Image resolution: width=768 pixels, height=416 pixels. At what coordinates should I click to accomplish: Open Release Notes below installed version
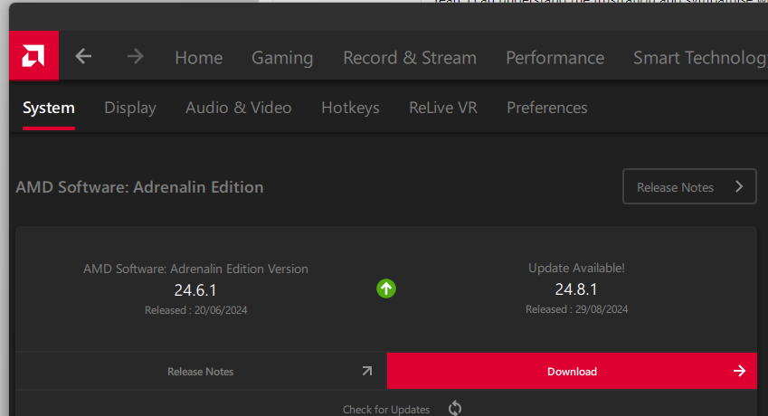click(x=201, y=371)
